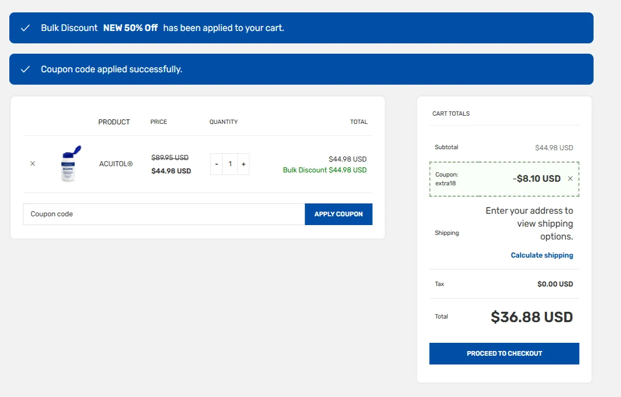The height and width of the screenshot is (397, 621).
Task: Click the CART TOTALS heading
Action: [451, 114]
